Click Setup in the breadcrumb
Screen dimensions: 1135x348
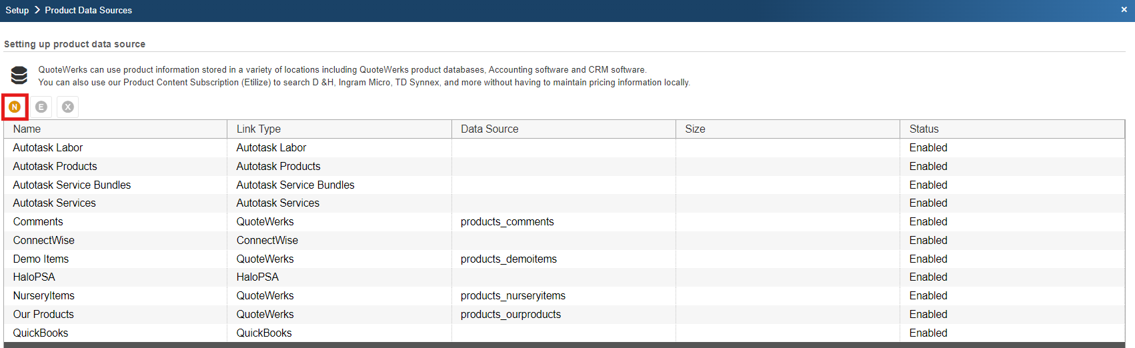(x=17, y=10)
